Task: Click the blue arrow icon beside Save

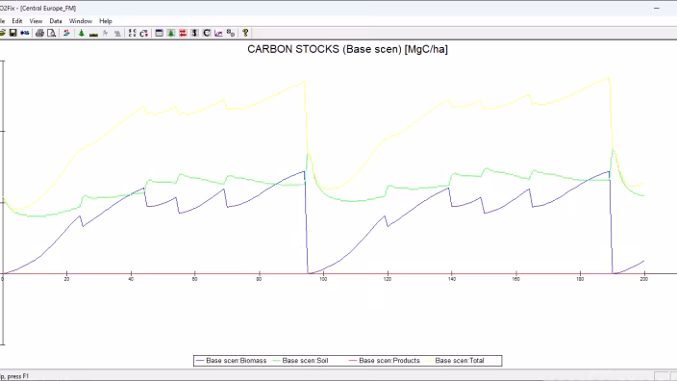Action: [25, 33]
